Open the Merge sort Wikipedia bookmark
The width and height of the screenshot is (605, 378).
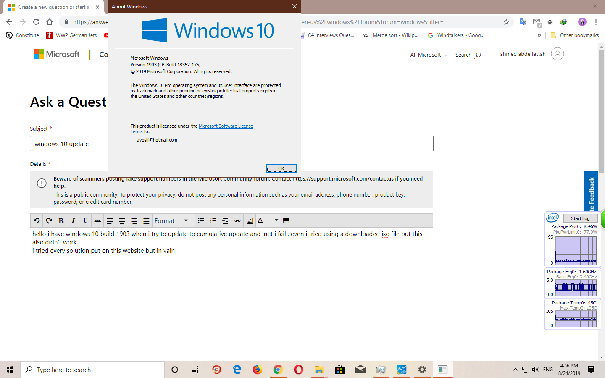click(391, 35)
